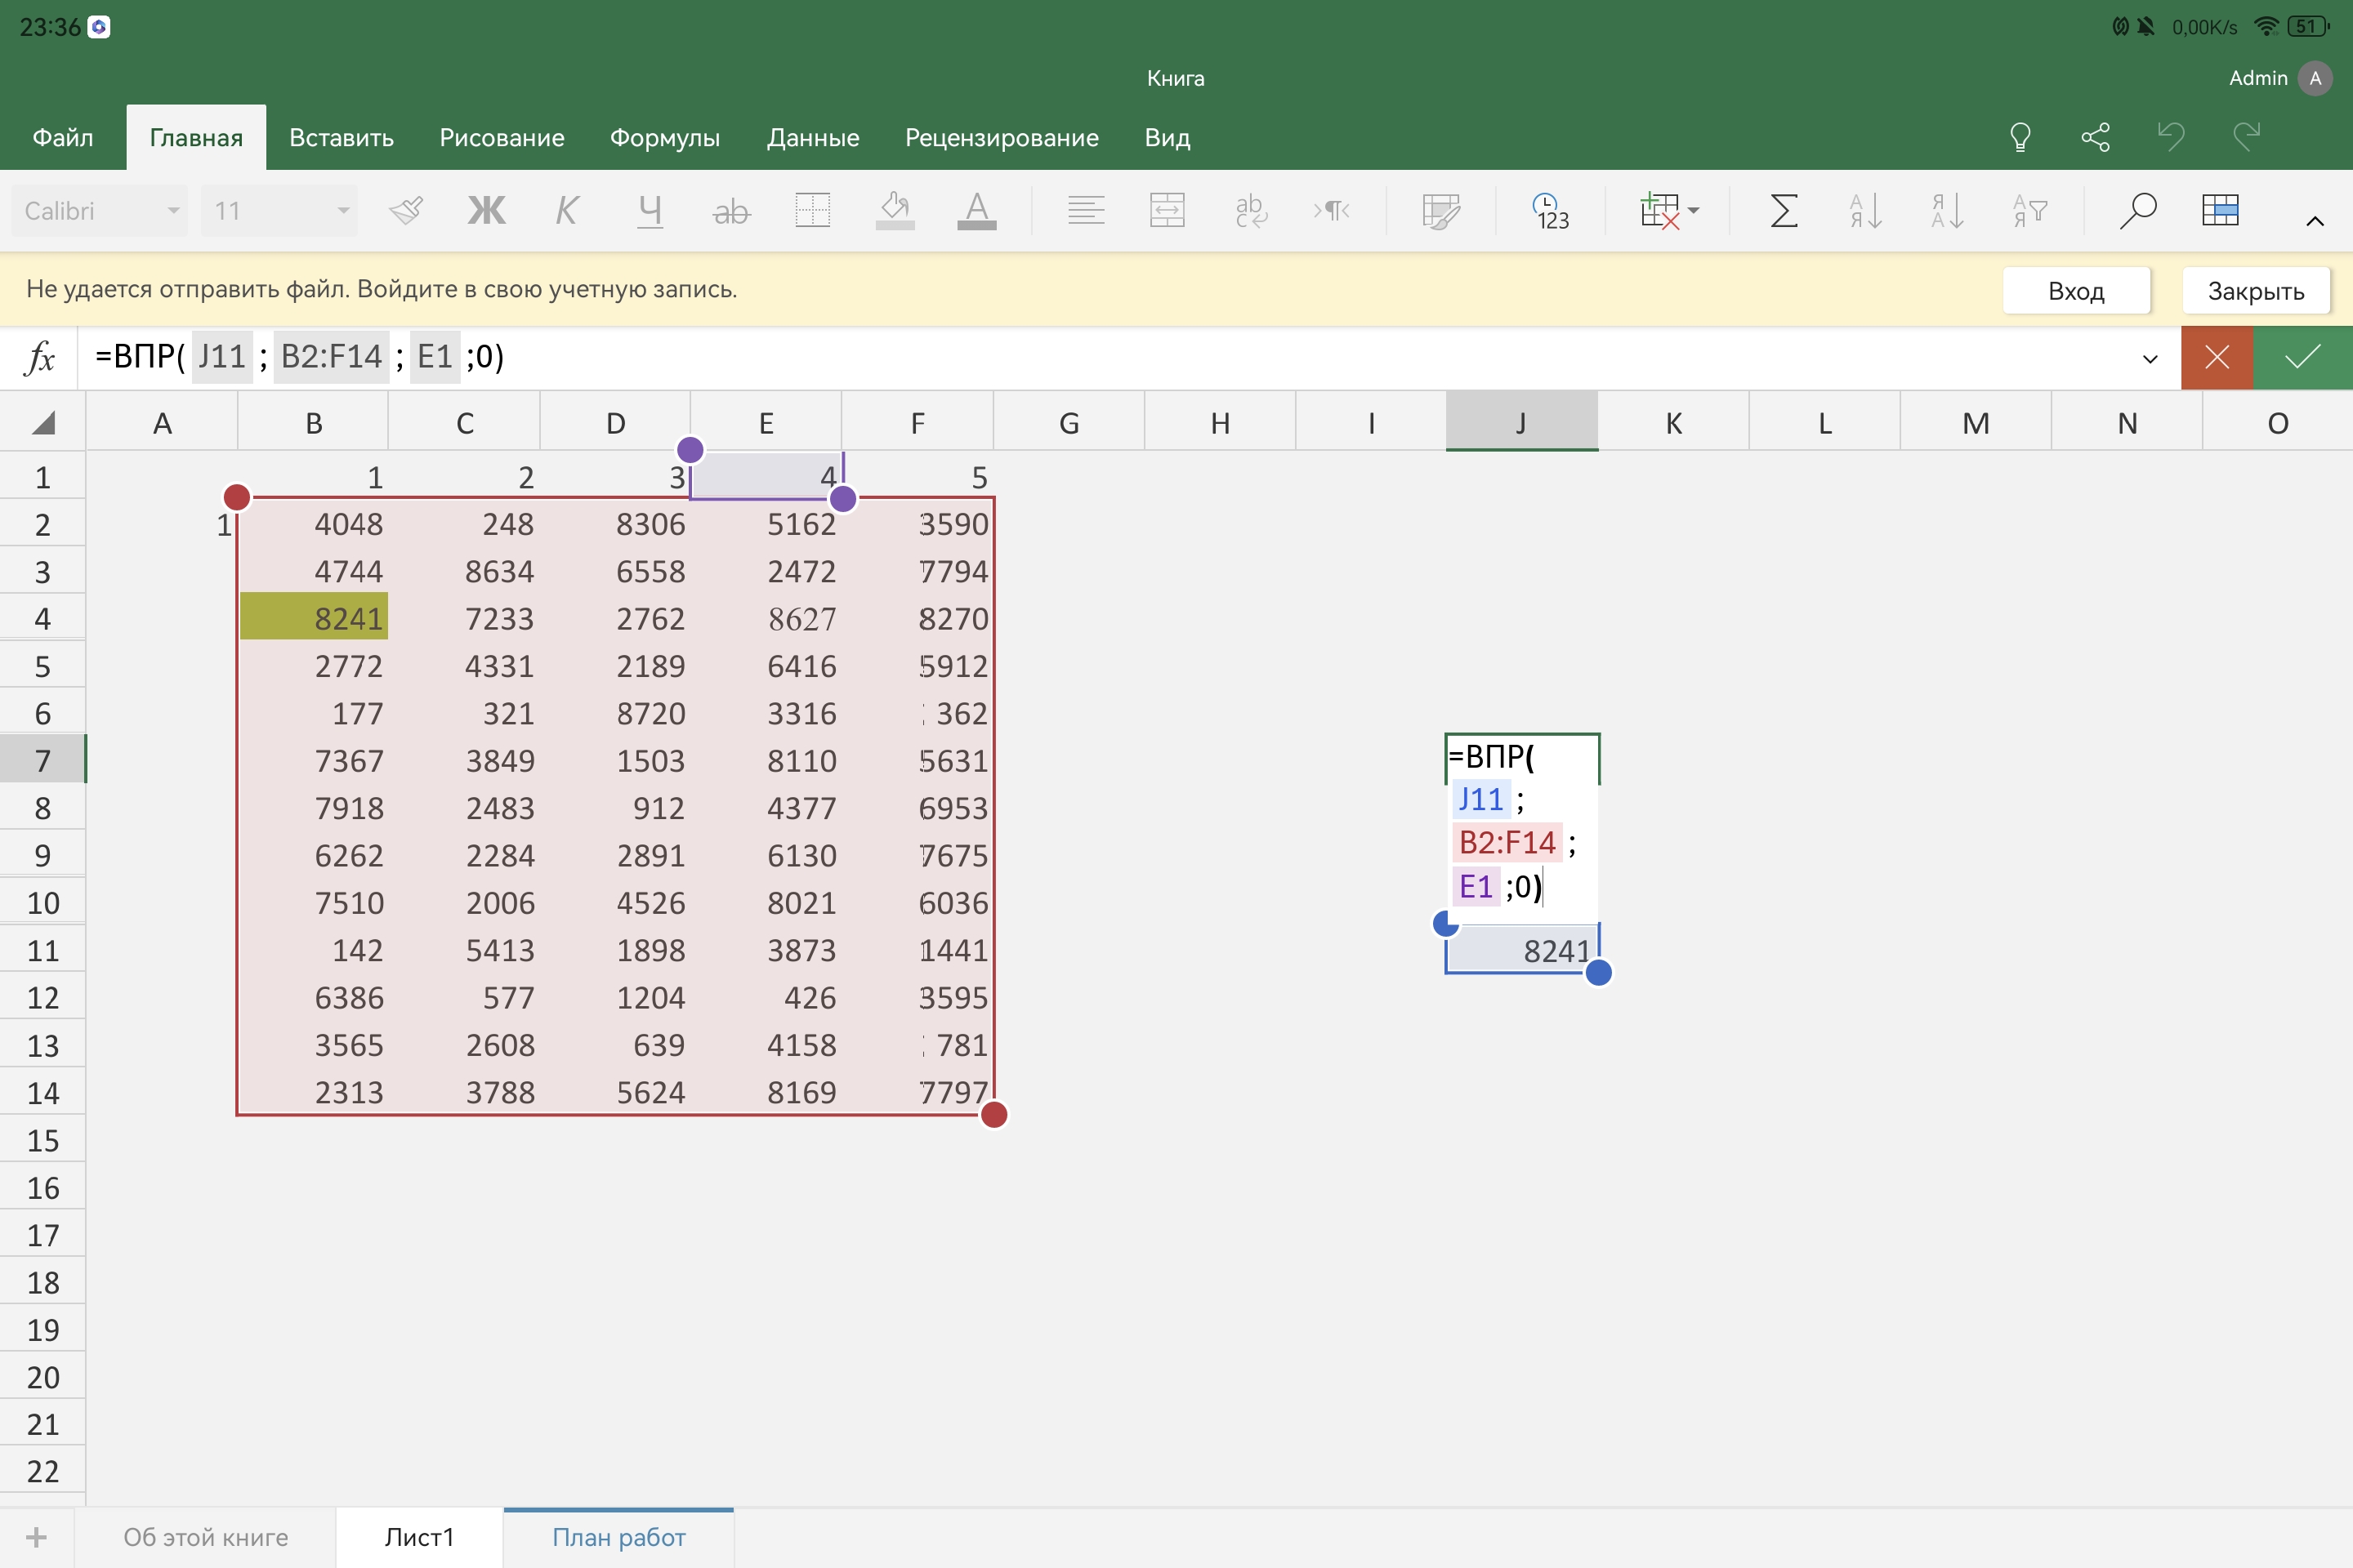Screen dimensions: 2353x1568
Task: Click the sort ascending icon
Action: 1864,211
